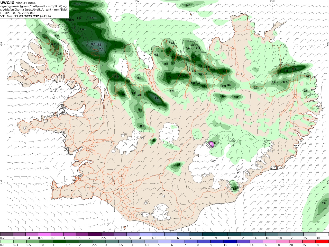Image resolution: width=329 pixels, height=247 pixels.
Task: Select the lavender 4 swatch in the snow legend
Action: pos(145,234)
